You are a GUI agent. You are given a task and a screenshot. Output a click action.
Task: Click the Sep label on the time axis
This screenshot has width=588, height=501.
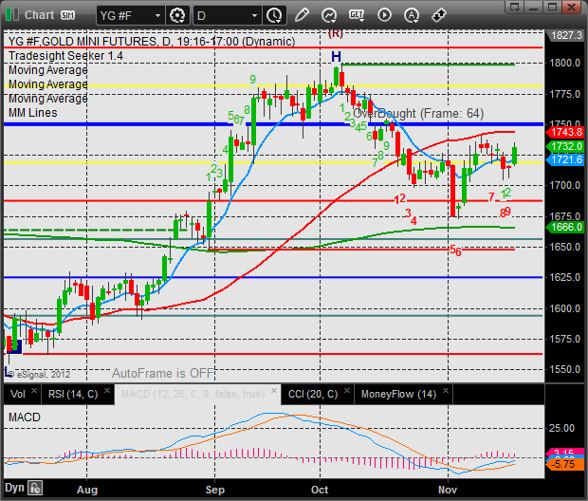[x=215, y=490]
